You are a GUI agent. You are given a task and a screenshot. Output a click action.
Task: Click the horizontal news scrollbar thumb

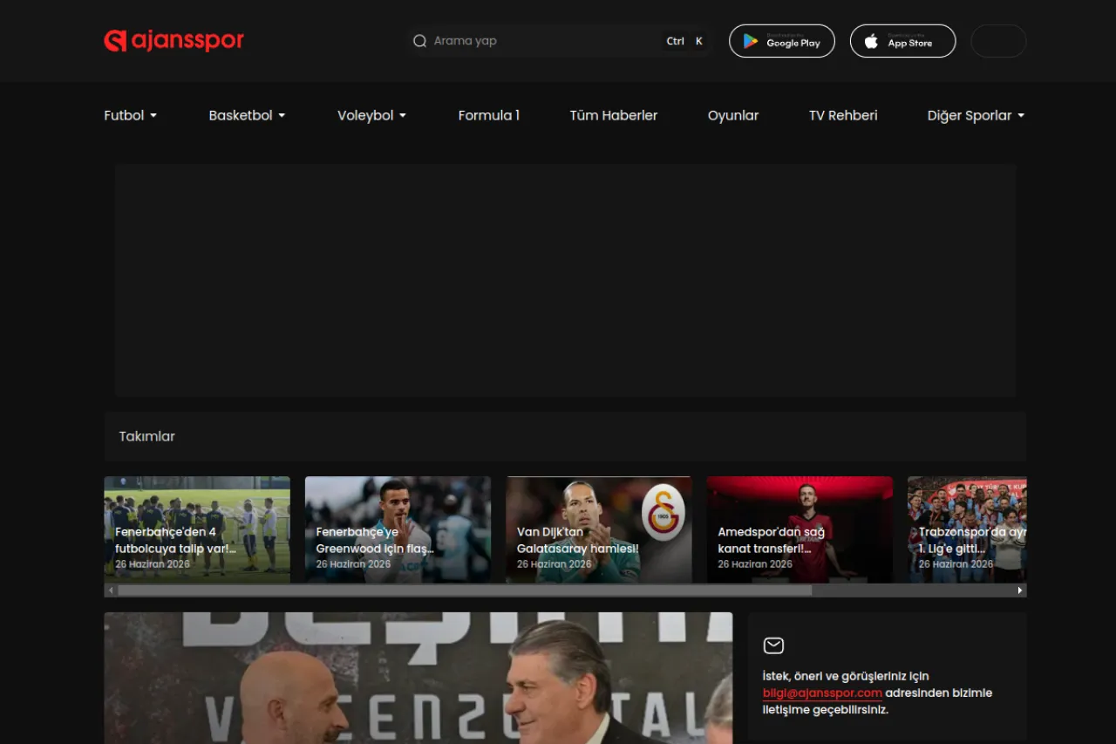465,590
